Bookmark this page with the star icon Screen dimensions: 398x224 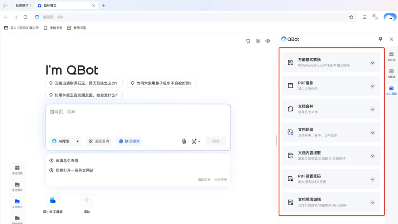[x=351, y=17]
